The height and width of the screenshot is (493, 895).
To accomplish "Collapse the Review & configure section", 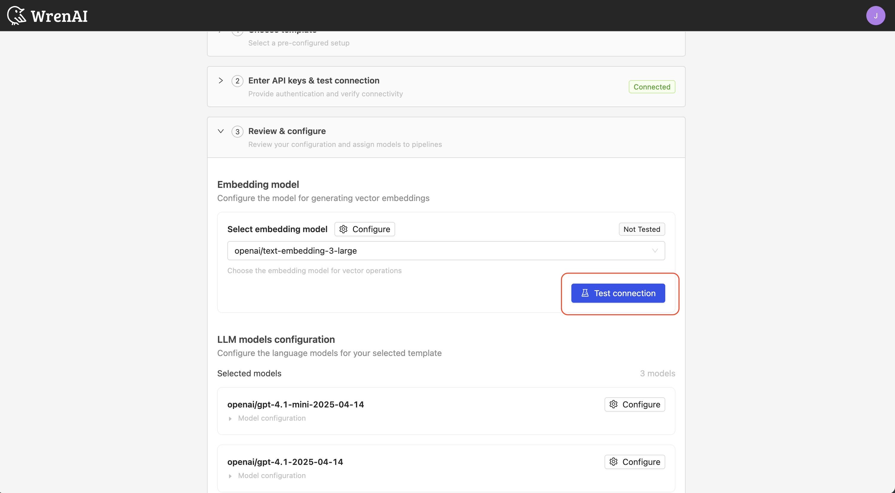I will tap(221, 131).
